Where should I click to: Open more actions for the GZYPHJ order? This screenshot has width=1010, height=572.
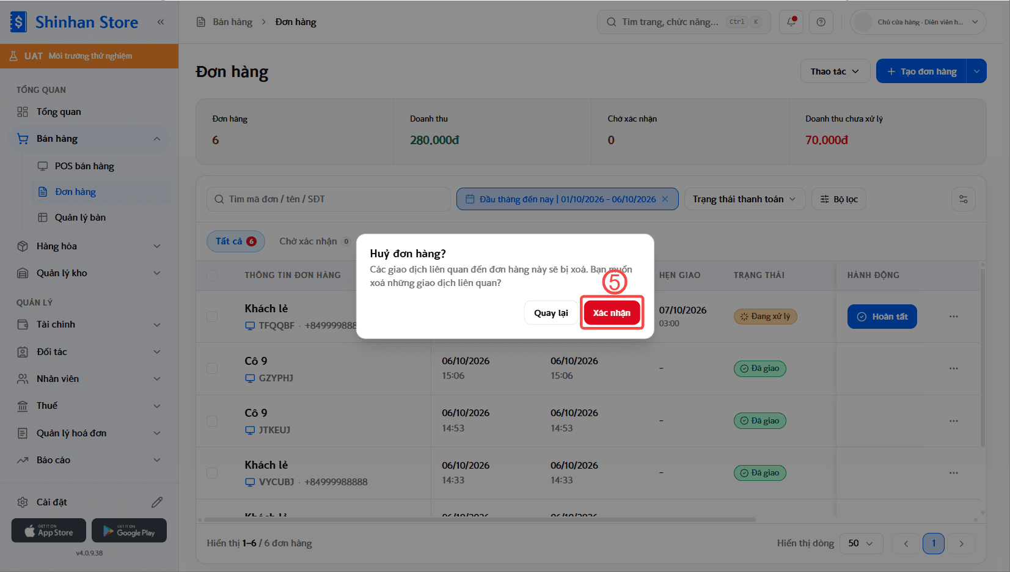point(954,369)
